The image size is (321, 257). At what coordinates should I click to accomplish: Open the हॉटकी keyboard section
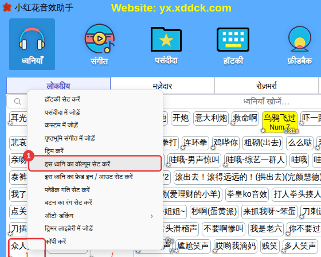pyautogui.click(x=233, y=46)
